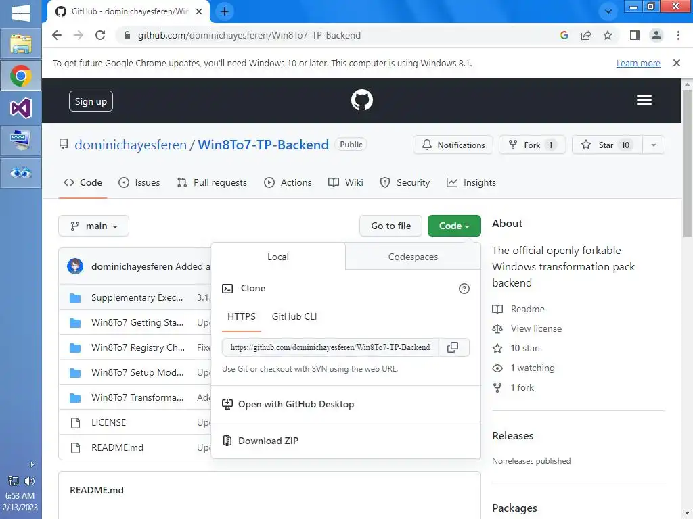Open the main branch dropdown
Screen dimensions: 693x519
[x=93, y=226]
